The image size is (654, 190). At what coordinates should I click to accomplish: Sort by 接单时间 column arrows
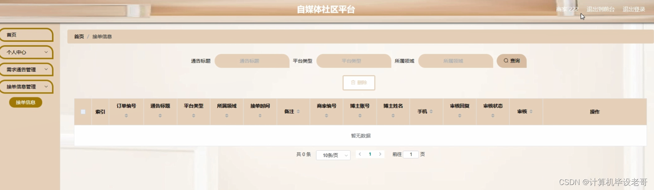[x=260, y=116]
